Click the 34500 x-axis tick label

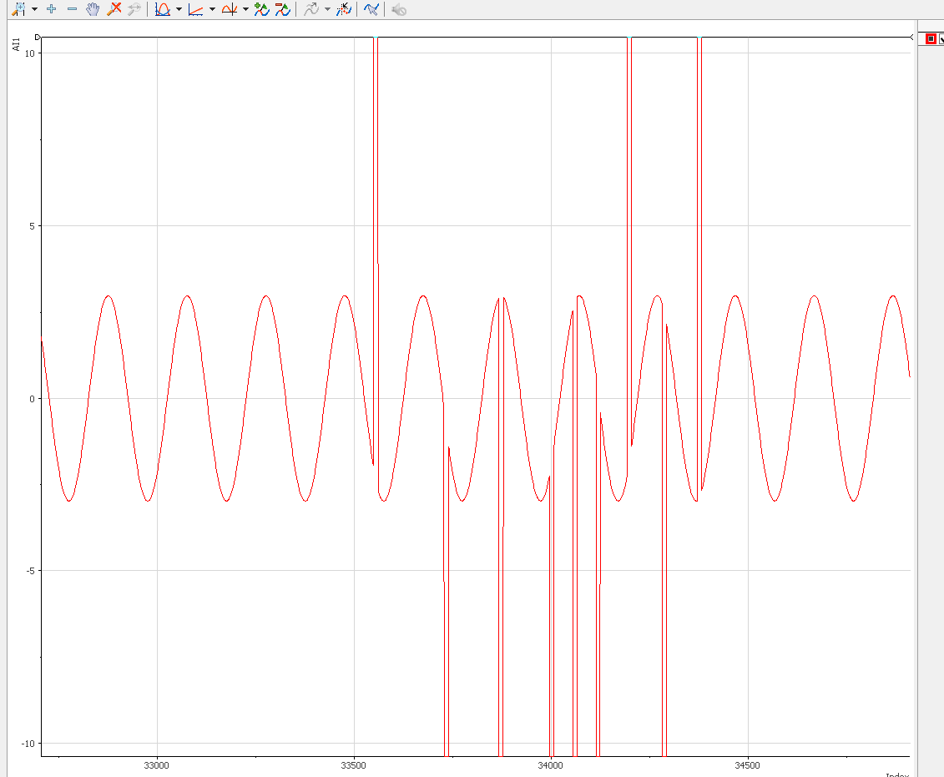tap(748, 765)
